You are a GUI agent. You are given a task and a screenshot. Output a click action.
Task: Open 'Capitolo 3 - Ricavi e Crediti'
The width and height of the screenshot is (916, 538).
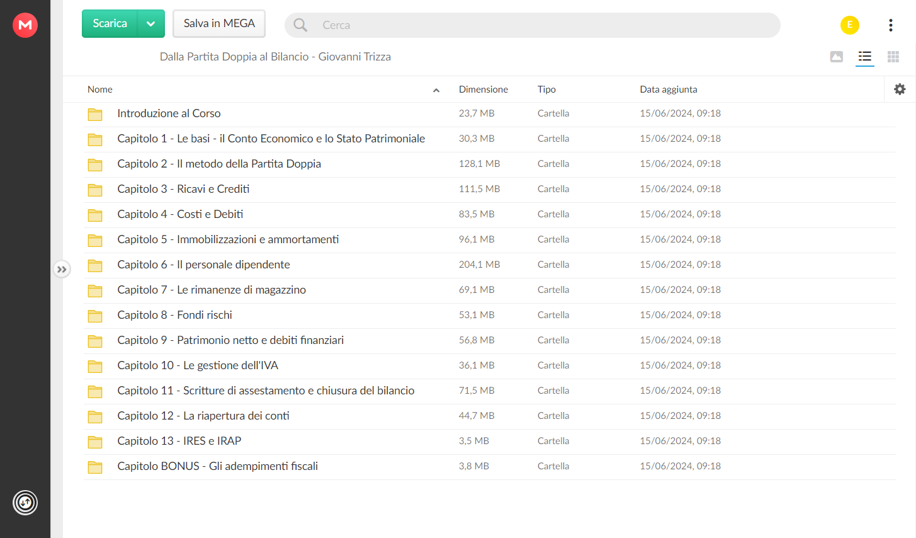pos(183,189)
